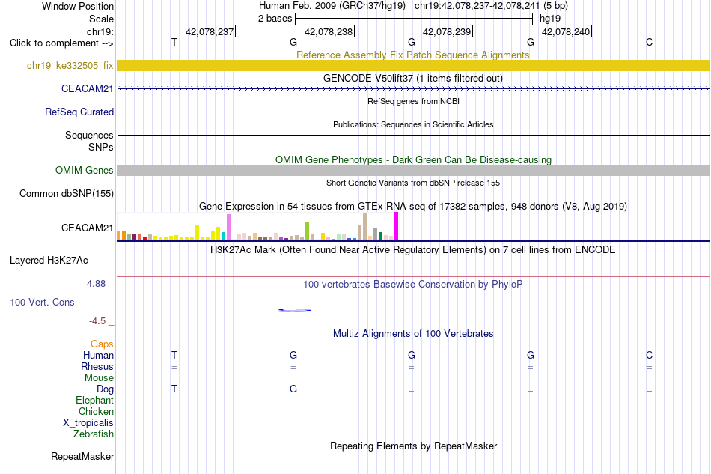
Task: Click the Window Position label
Action: (x=78, y=6)
